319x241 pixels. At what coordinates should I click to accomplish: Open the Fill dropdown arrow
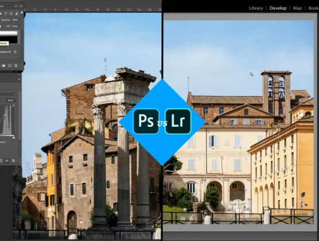[x=21, y=26]
